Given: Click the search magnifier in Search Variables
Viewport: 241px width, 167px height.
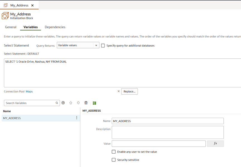Looking at the screenshot, I should [x=57, y=103].
